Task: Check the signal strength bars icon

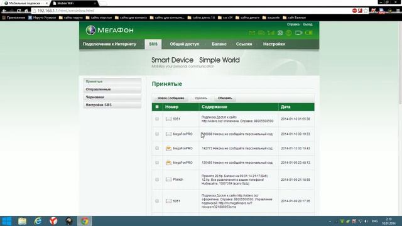Action: 271,33
